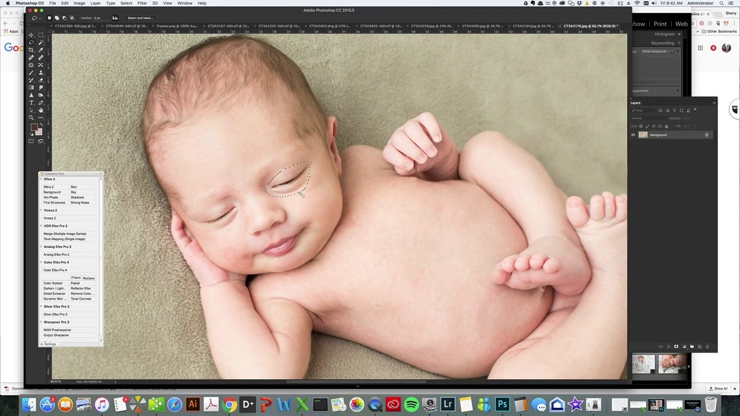Select the Hand tool
The image size is (740, 416).
click(x=40, y=110)
